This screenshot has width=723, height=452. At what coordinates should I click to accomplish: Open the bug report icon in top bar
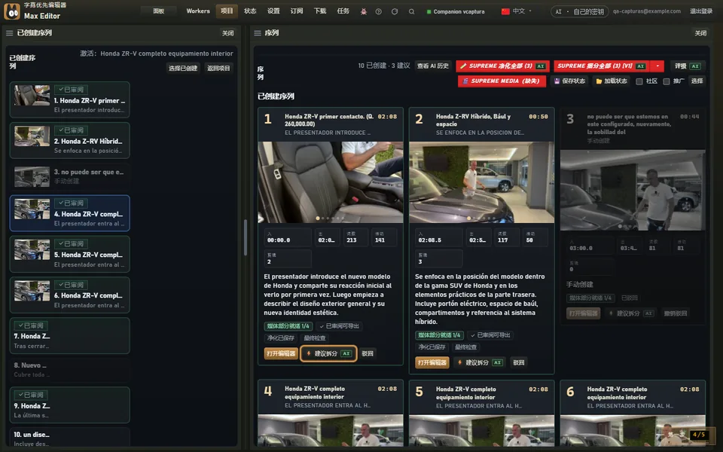pyautogui.click(x=364, y=11)
